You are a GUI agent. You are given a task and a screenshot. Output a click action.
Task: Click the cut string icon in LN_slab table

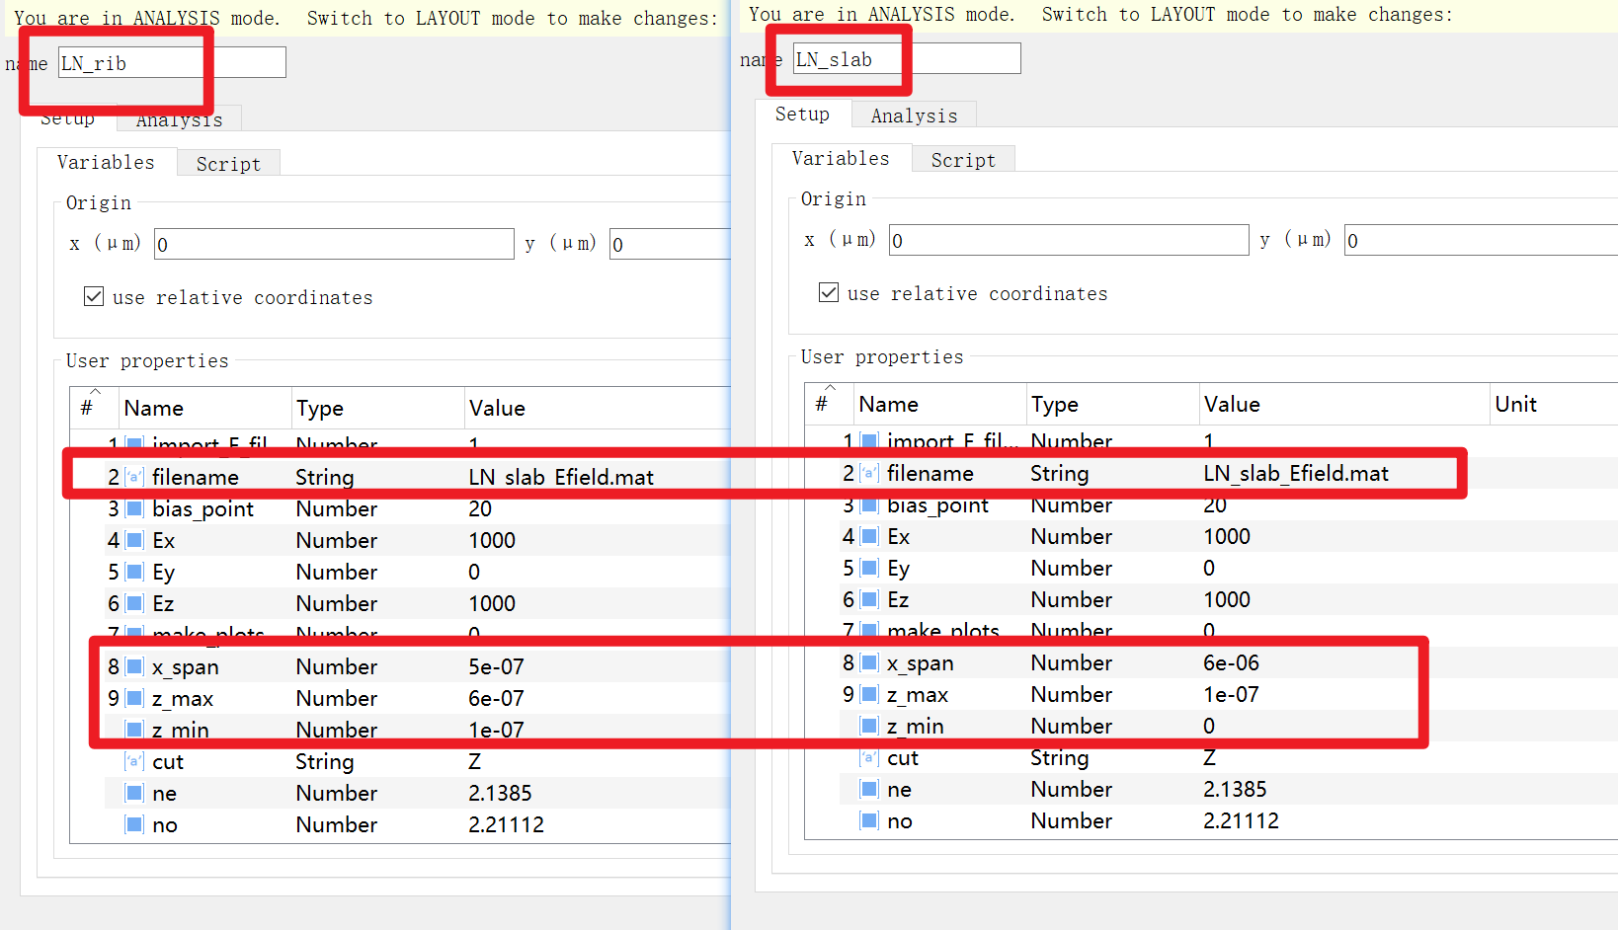869,757
